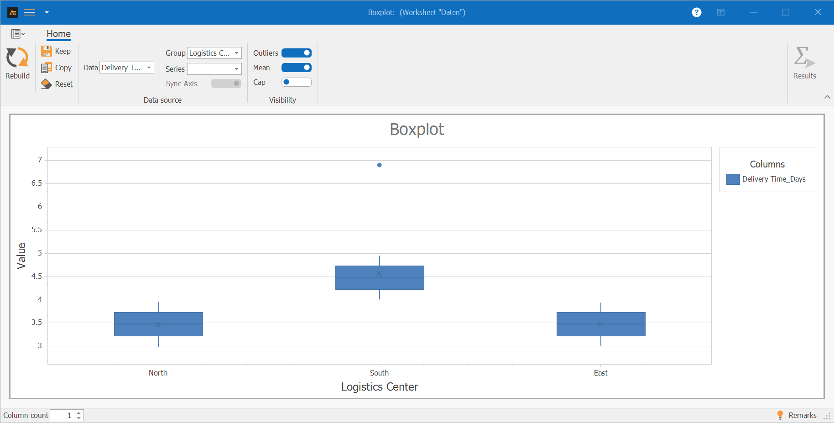The image size is (834, 423).
Task: Open the page layout icon menu
Action: (x=17, y=34)
